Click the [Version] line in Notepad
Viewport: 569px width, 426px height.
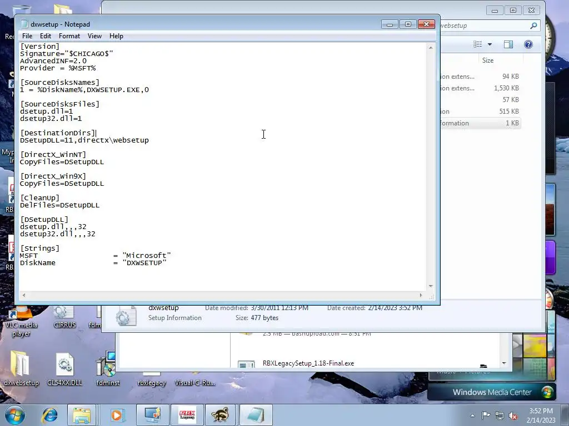point(39,47)
